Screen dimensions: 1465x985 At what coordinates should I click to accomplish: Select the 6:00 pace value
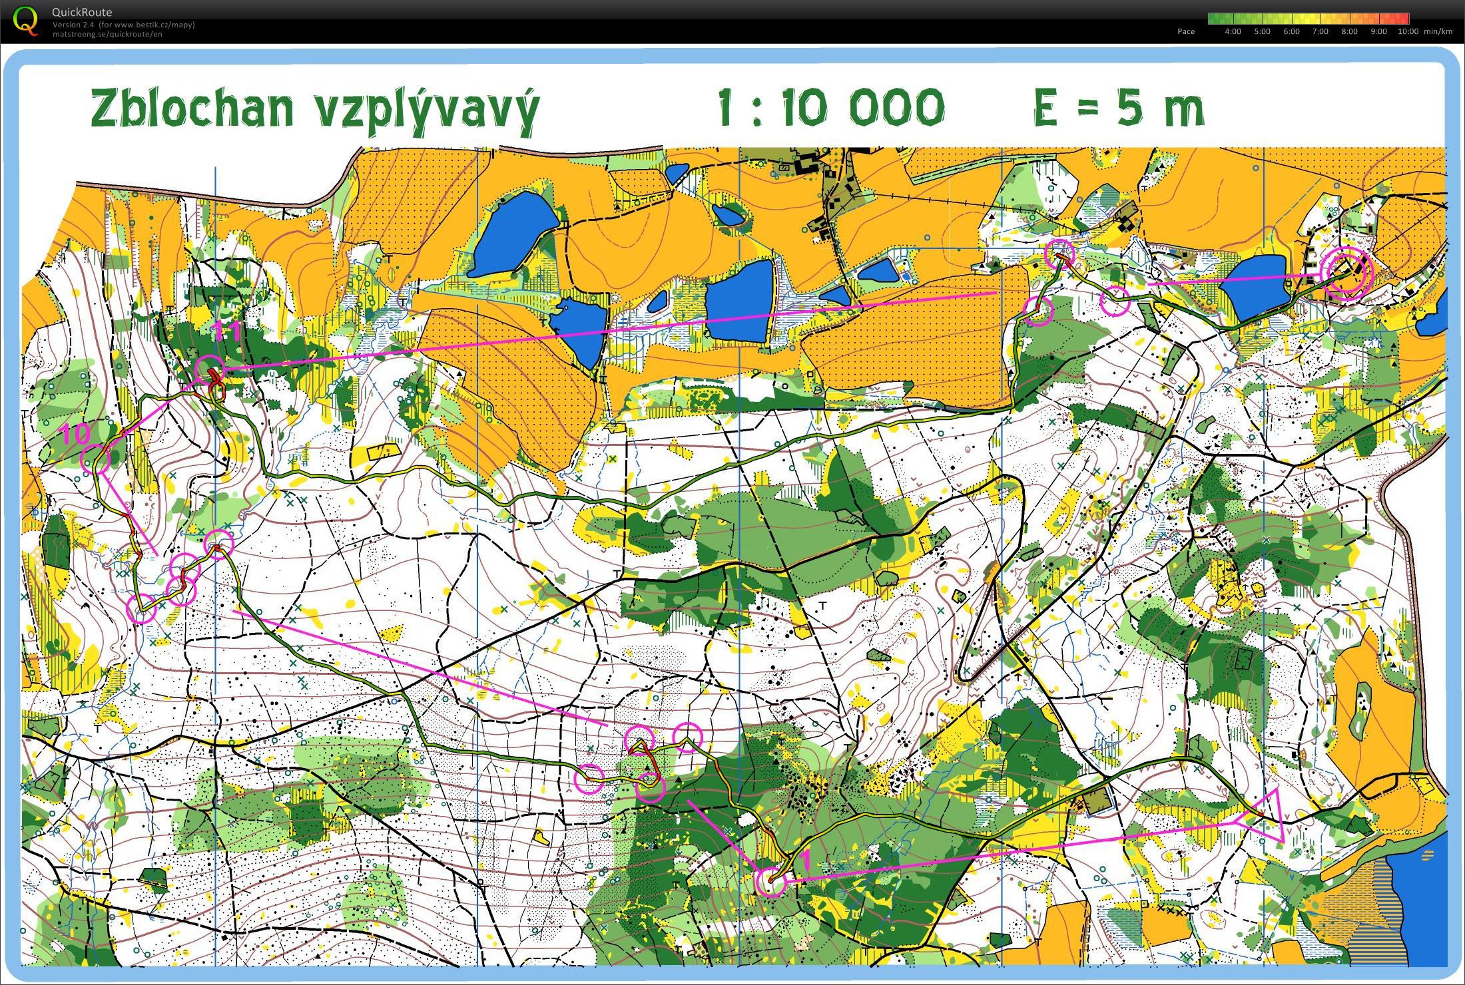coord(1291,31)
